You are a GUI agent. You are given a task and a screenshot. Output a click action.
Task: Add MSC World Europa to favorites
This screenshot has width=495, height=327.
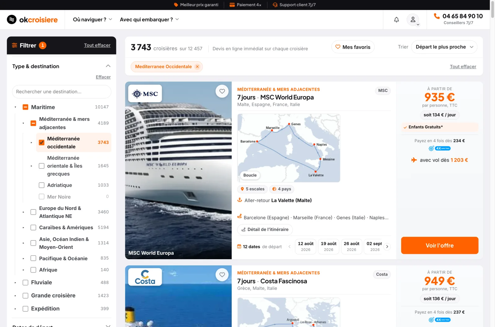(222, 91)
